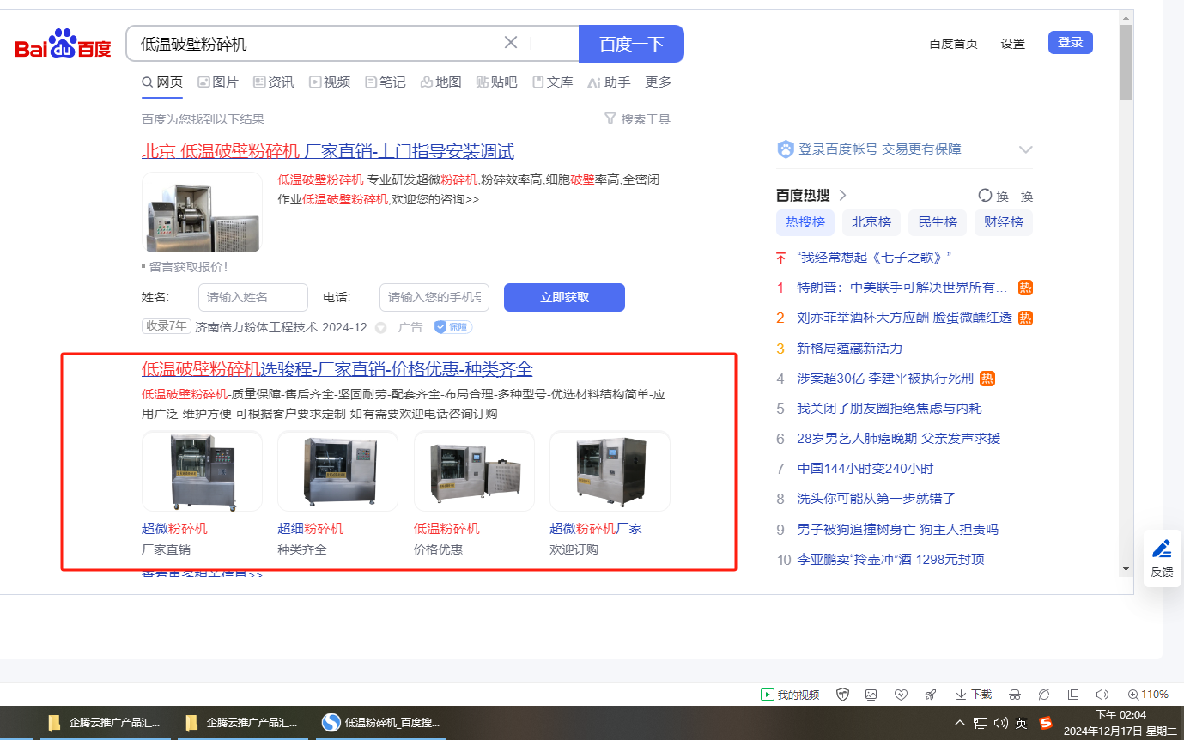The height and width of the screenshot is (740, 1184).
Task: Go to 百度首页 link
Action: [x=953, y=44]
